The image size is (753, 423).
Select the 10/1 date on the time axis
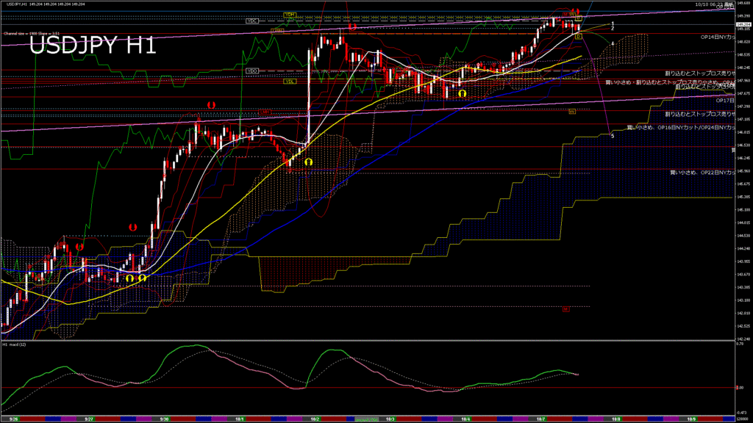click(239, 419)
